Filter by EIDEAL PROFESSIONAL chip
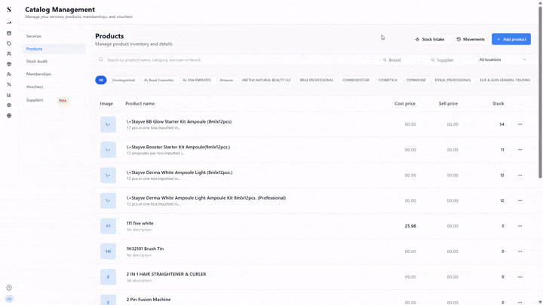 pyautogui.click(x=452, y=80)
